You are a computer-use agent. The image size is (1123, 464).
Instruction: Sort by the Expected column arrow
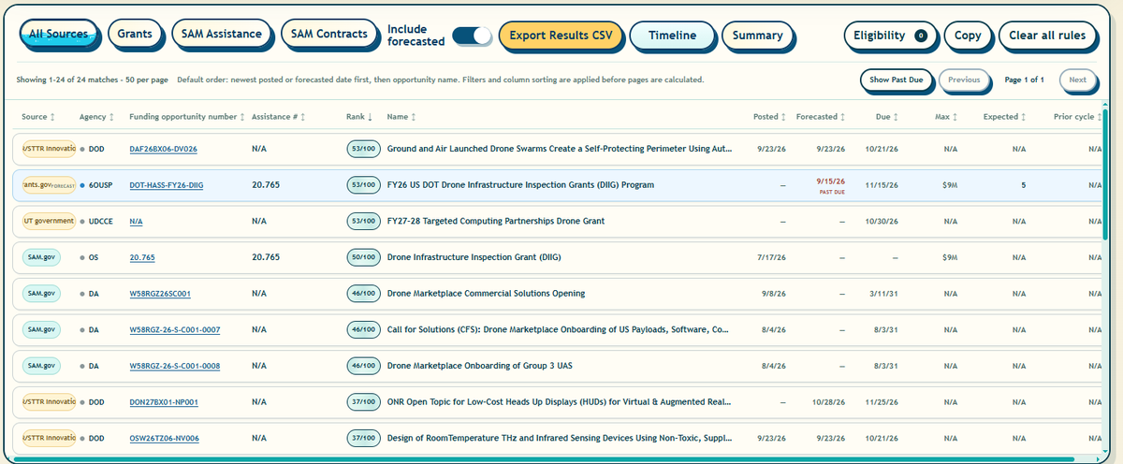click(1024, 117)
